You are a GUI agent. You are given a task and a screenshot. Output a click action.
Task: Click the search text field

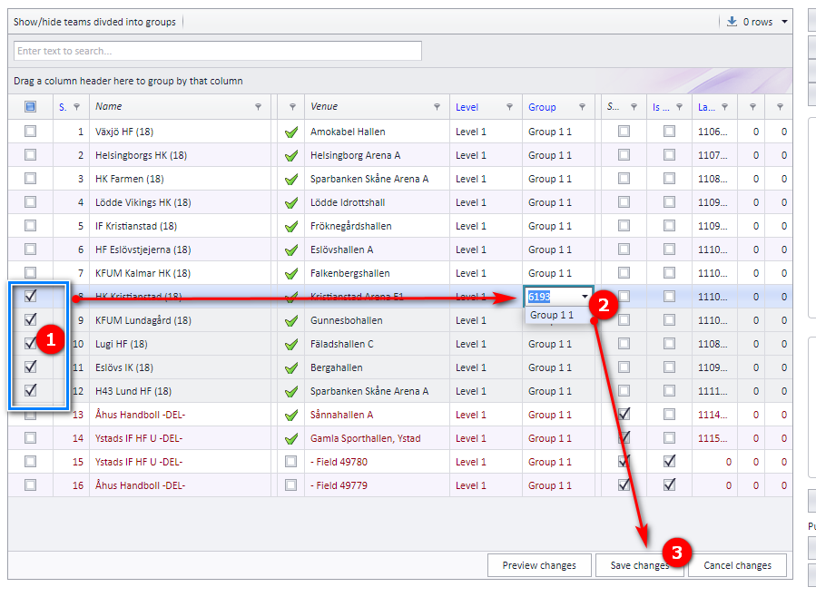pyautogui.click(x=218, y=51)
